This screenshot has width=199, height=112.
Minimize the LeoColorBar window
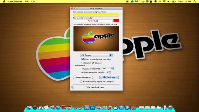coord(75,8)
